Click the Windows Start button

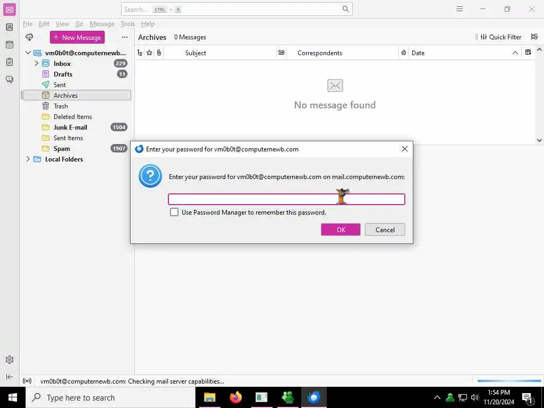coord(13,397)
